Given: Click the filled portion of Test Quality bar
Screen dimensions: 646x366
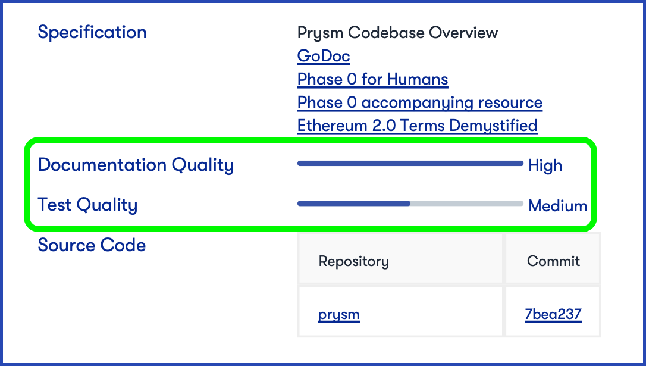Looking at the screenshot, I should pyautogui.click(x=354, y=203).
